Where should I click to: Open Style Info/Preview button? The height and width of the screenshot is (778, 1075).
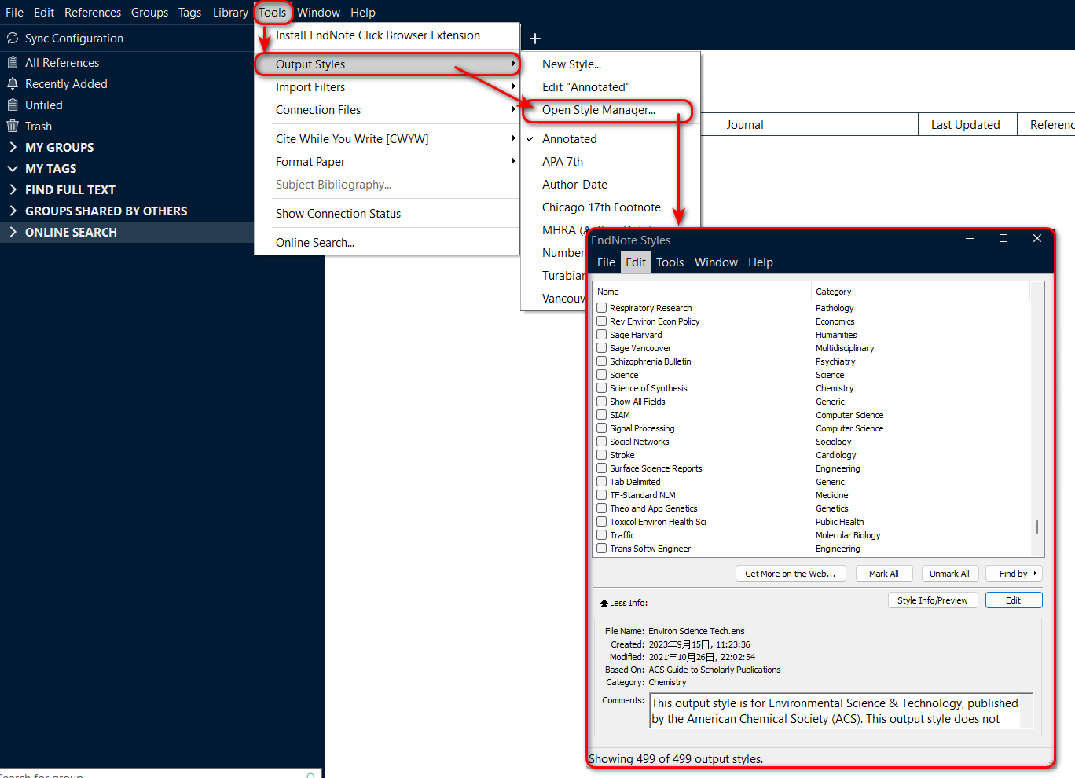[x=933, y=600]
